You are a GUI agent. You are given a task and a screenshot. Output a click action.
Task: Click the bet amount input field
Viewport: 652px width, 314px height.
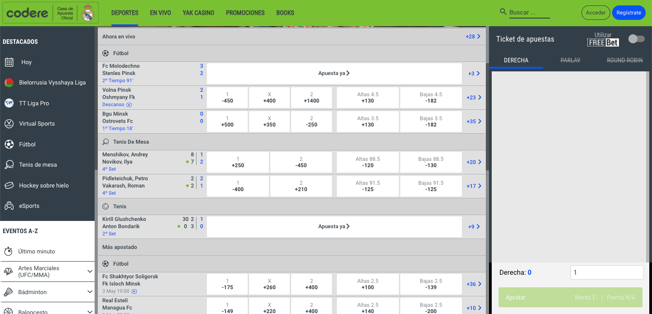pyautogui.click(x=607, y=272)
